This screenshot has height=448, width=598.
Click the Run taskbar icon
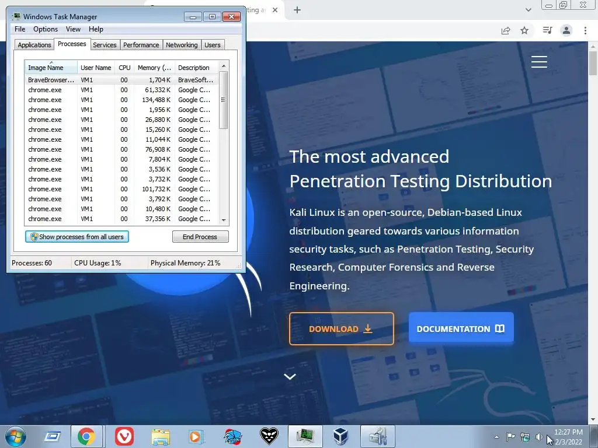coord(52,436)
